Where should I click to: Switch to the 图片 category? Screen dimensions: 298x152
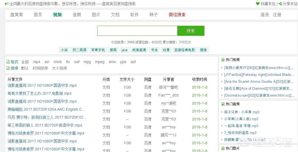click(96, 15)
